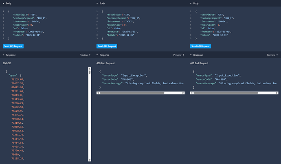Image resolution: width=281 pixels, height=164 pixels.
Task: Collapse the Response section in right panel
Action: coord(191,55)
